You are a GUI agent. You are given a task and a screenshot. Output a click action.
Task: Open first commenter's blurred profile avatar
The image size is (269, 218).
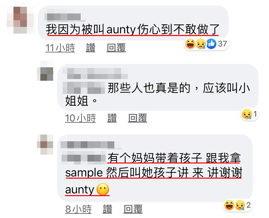pos(20,20)
